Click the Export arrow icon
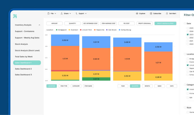The height and width of the screenshot is (115, 194). (x=76, y=13)
